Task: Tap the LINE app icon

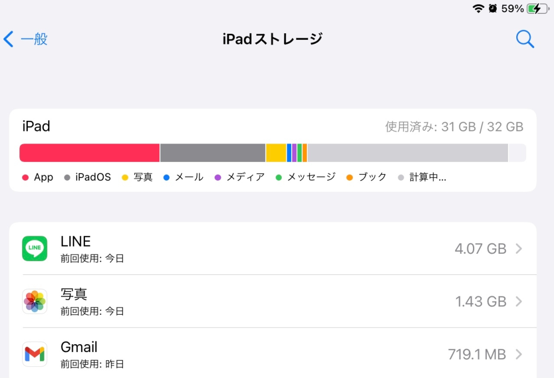Action: (x=35, y=248)
